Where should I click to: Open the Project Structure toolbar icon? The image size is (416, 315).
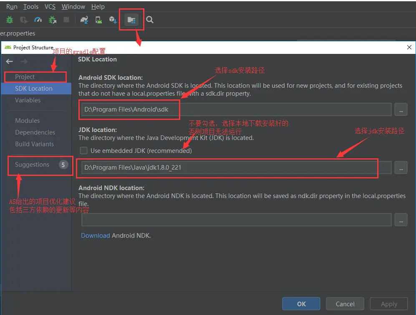[x=131, y=20]
